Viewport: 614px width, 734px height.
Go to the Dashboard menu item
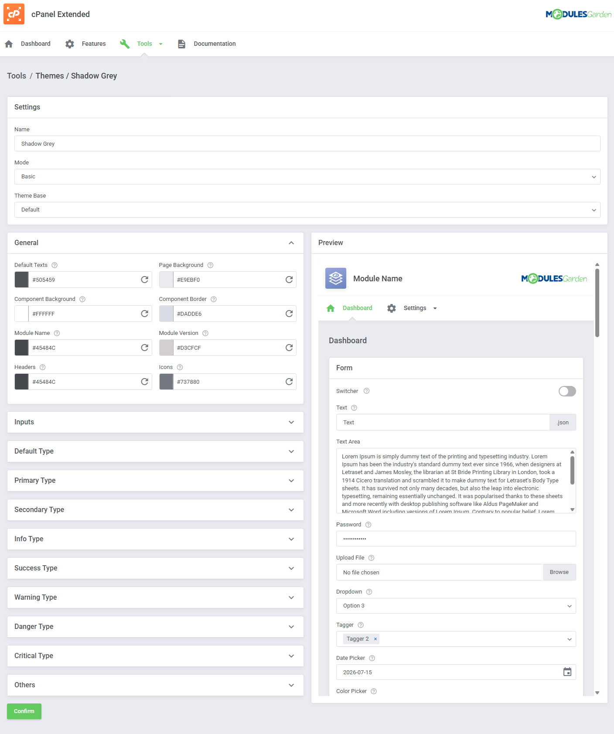(x=36, y=44)
